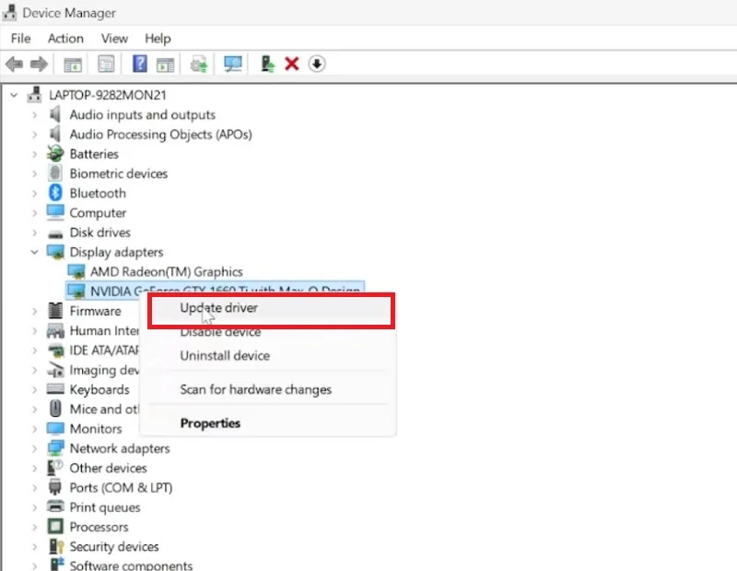Image resolution: width=737 pixels, height=571 pixels.
Task: Select the Software components label
Action: pyautogui.click(x=131, y=565)
